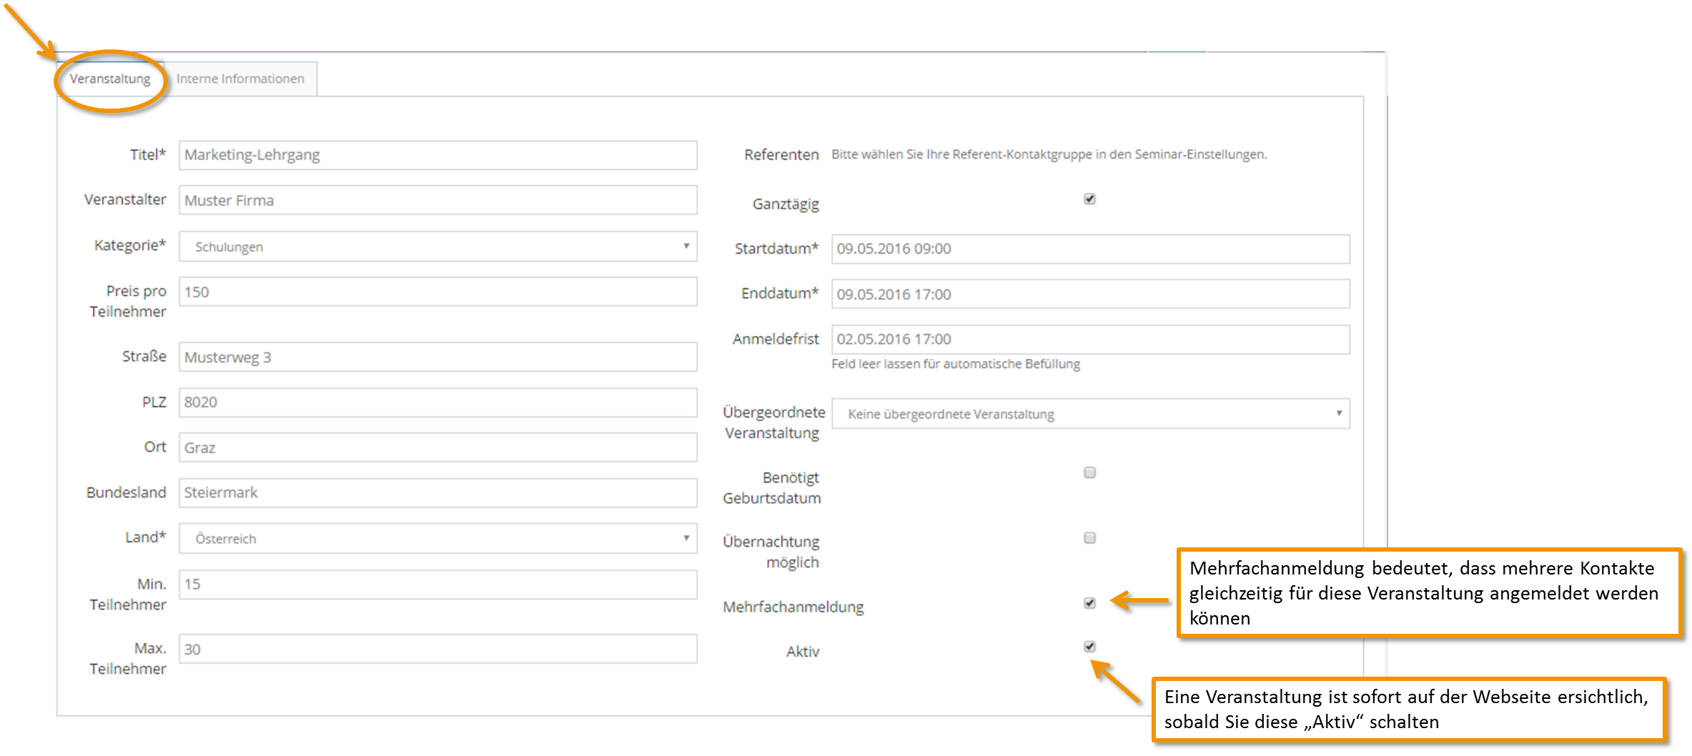
Task: Toggle the Ganztägig checkbox
Action: pos(1089,199)
